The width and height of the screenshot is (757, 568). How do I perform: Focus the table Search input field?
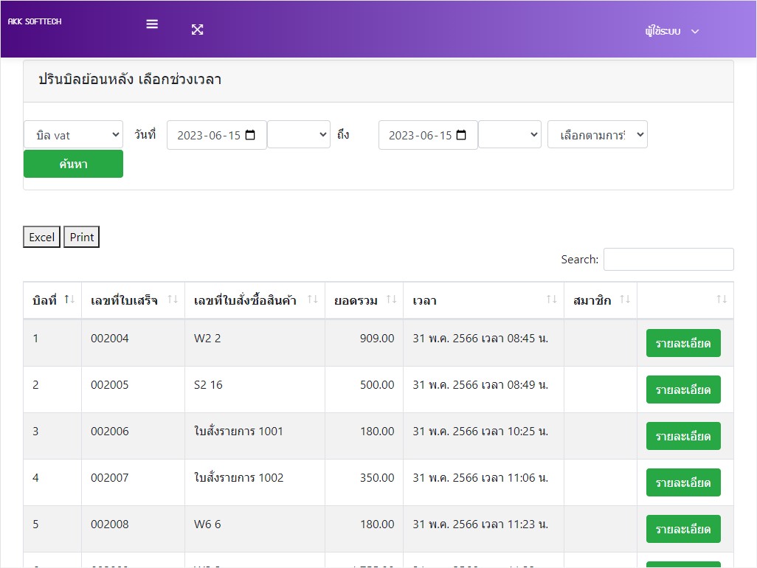(668, 260)
